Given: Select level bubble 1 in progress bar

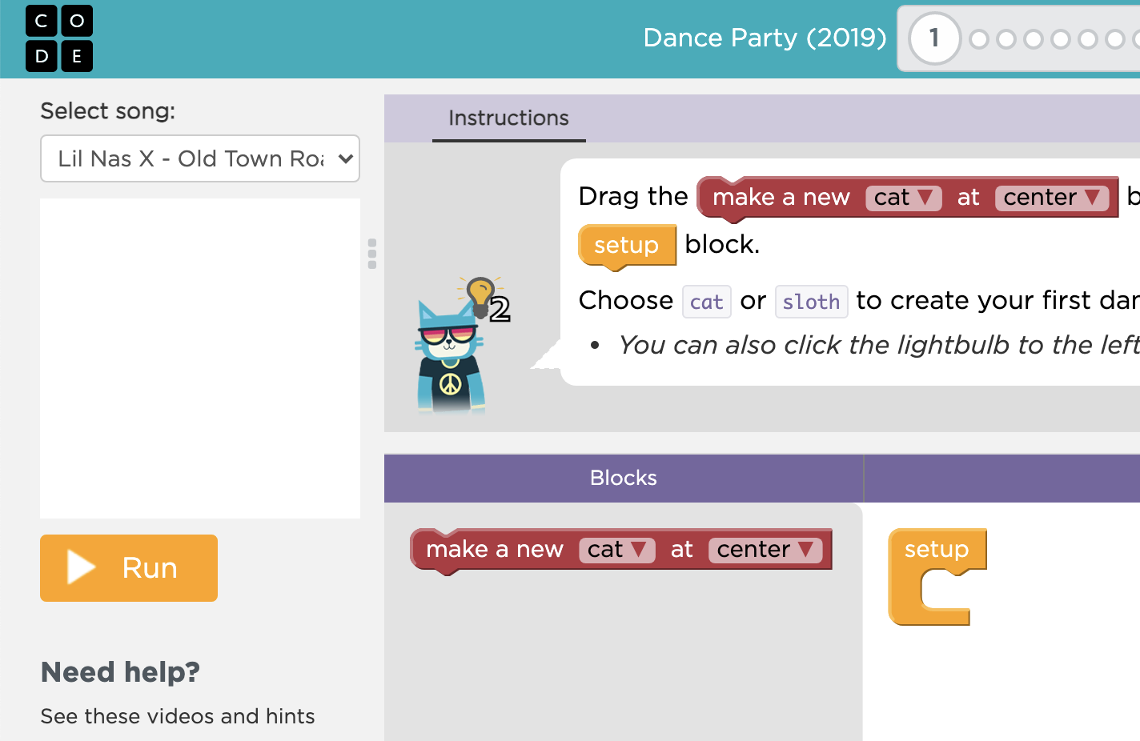Looking at the screenshot, I should pos(933,38).
